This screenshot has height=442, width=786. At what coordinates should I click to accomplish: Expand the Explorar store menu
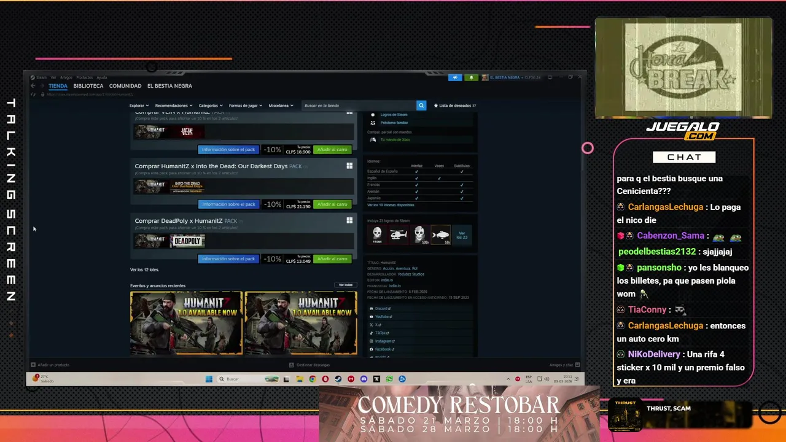(x=139, y=106)
